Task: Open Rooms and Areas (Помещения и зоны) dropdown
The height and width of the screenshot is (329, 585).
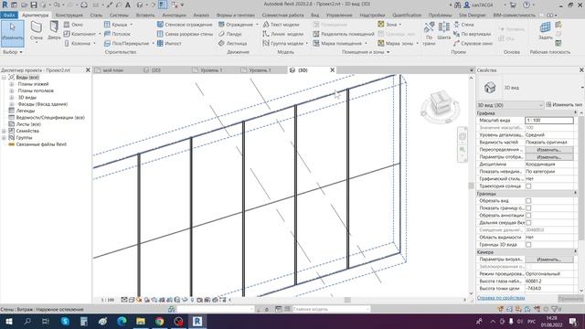Action: (x=366, y=52)
